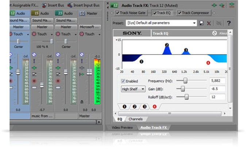The height and width of the screenshot is (160, 248).
Task: Click the white pill button on track 23
Action: click(58, 88)
